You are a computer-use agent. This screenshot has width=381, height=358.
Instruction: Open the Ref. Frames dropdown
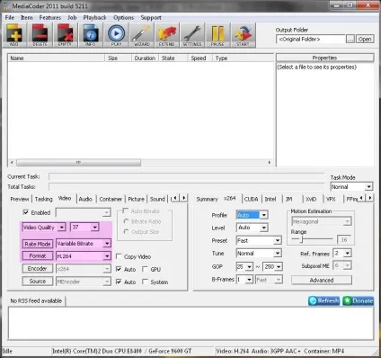point(348,254)
